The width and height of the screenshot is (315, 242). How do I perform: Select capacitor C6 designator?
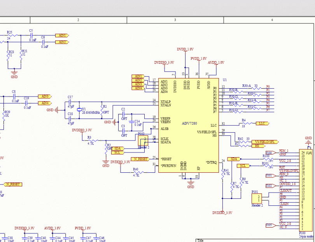coord(43,37)
